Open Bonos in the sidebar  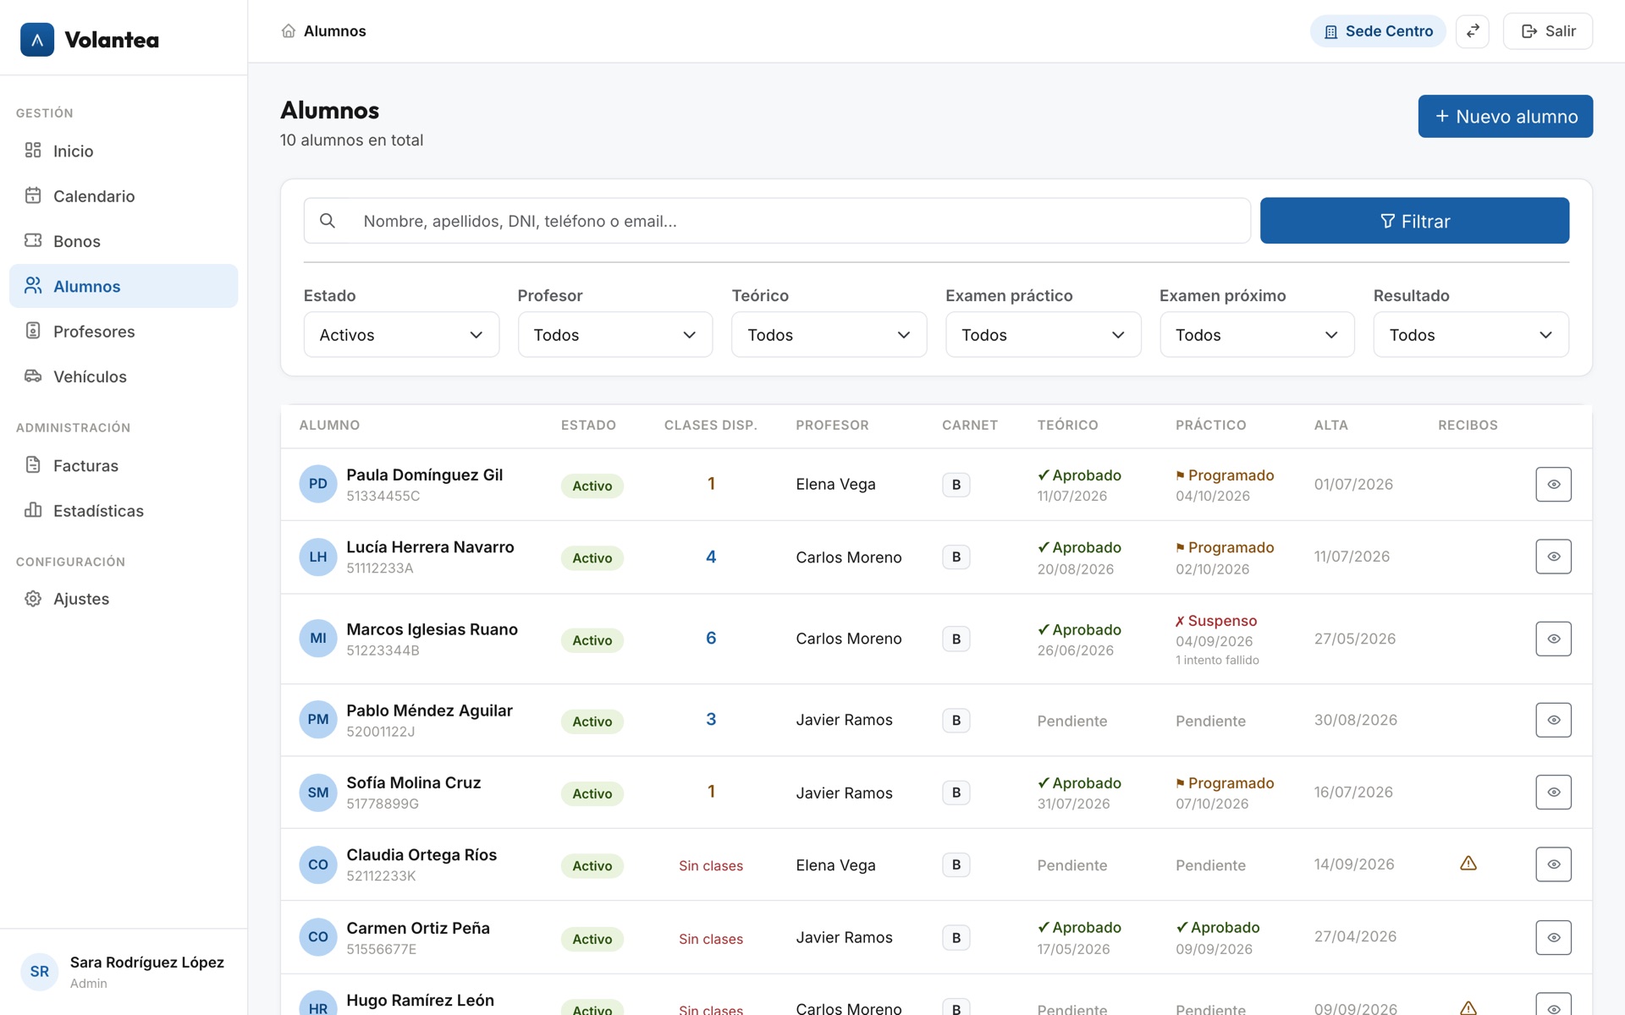(x=124, y=241)
